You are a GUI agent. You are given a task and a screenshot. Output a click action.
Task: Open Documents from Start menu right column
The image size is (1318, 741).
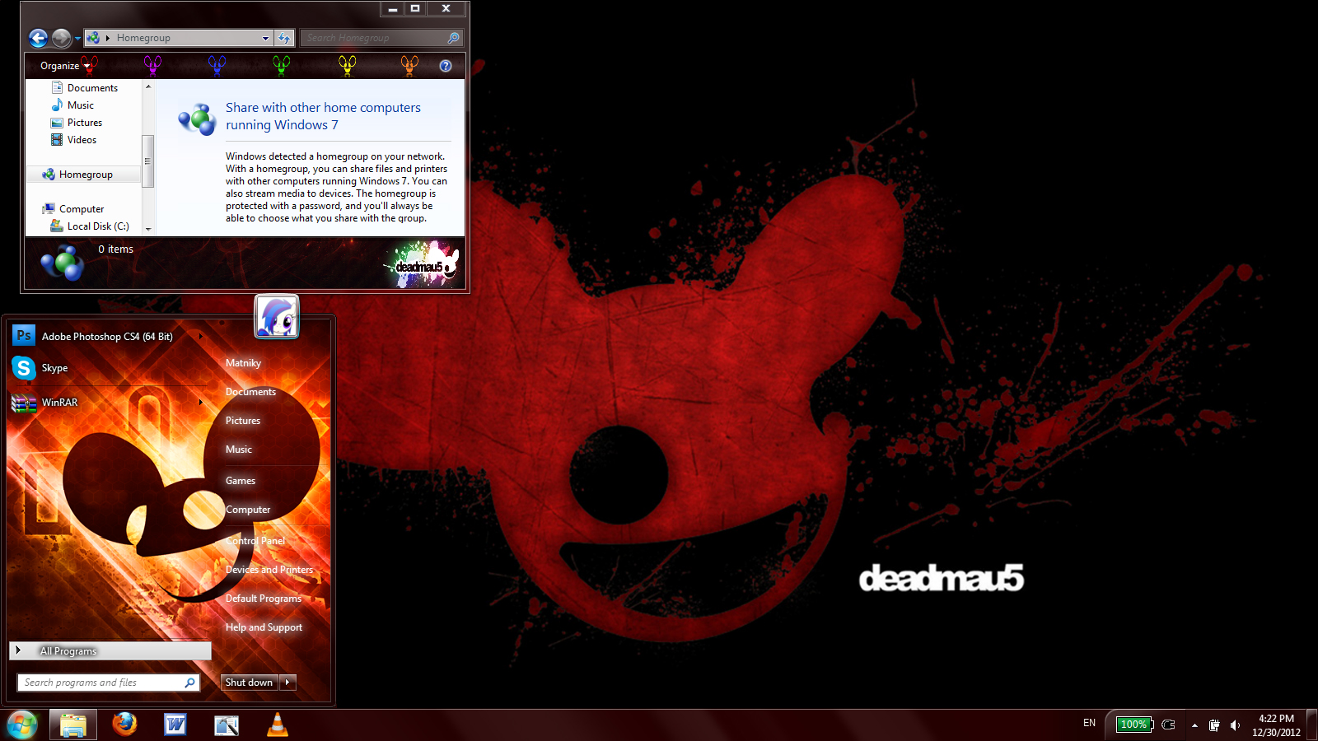pos(250,392)
